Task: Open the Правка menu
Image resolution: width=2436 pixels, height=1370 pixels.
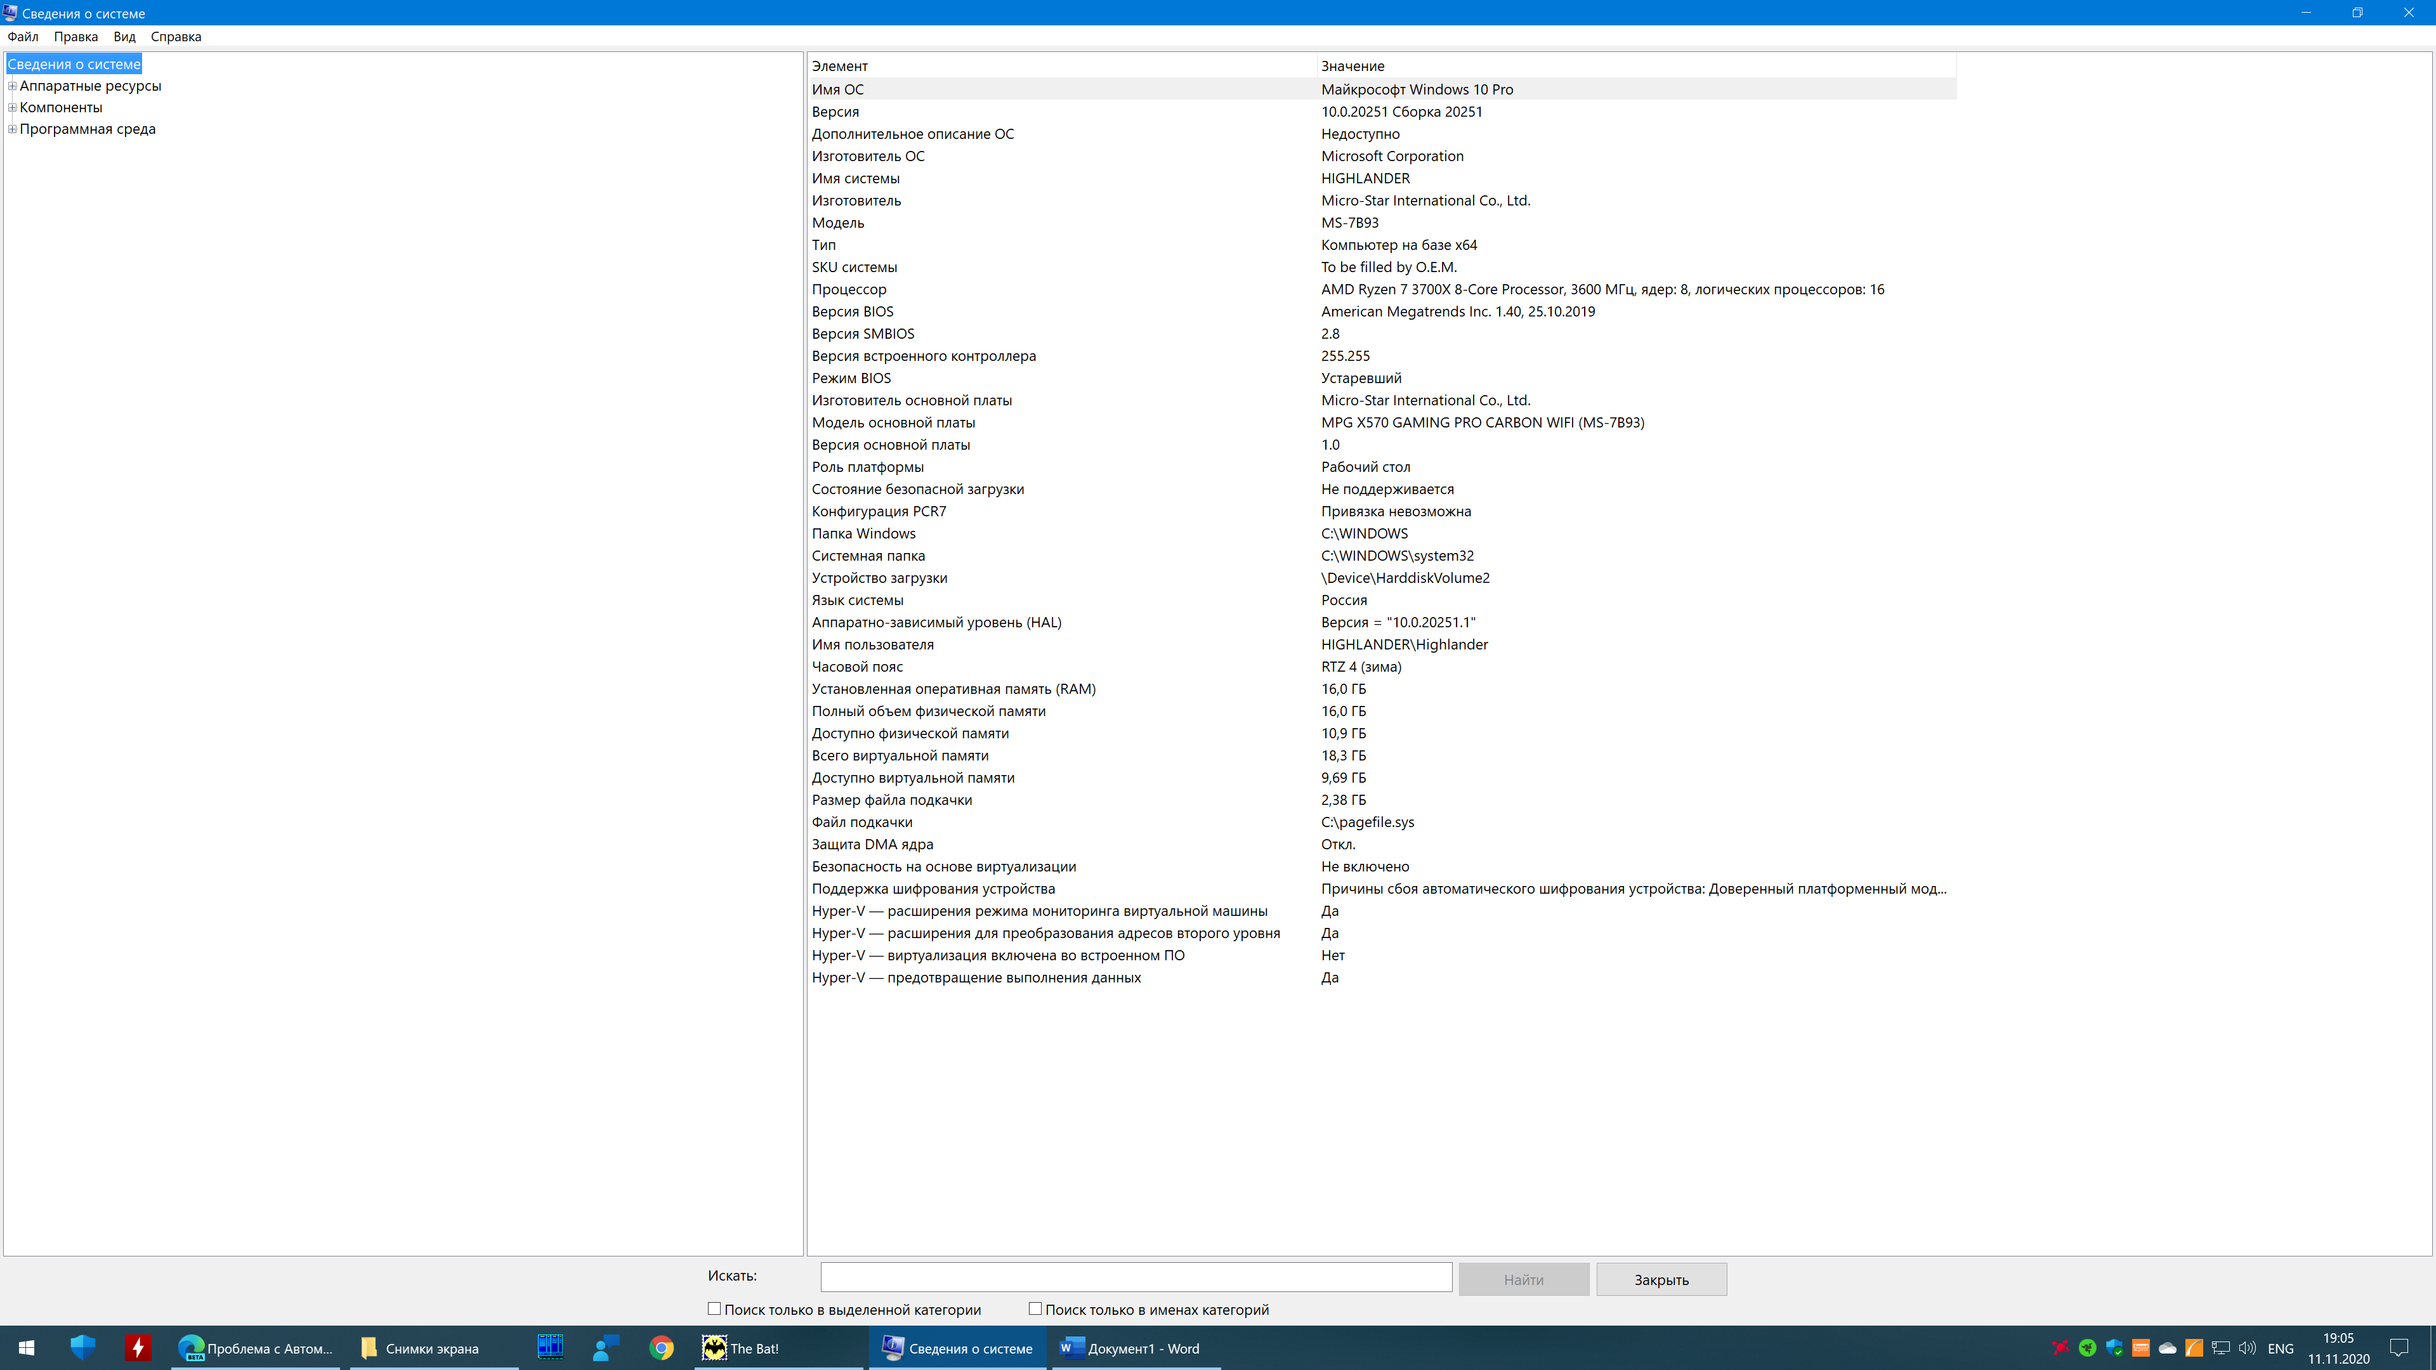Action: [x=75, y=37]
